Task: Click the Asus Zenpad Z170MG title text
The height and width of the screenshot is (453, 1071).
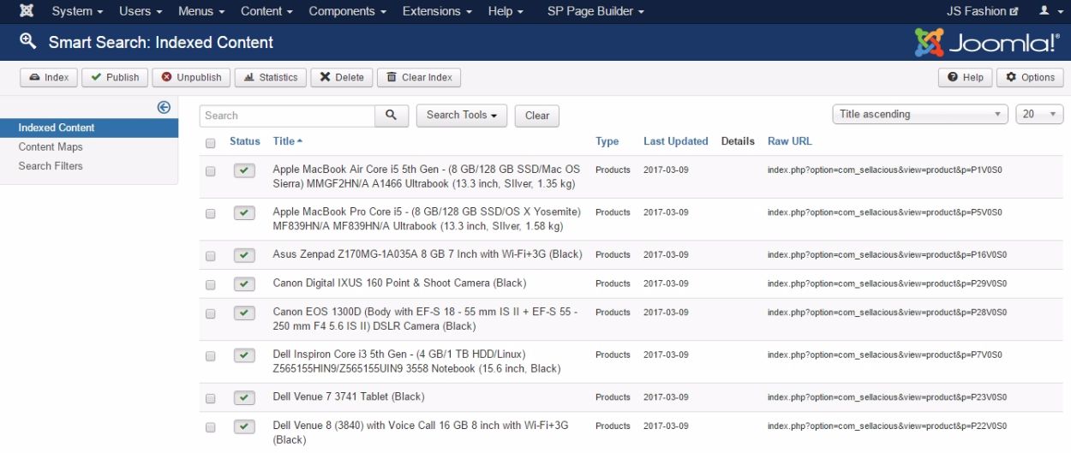Action: 428,254
